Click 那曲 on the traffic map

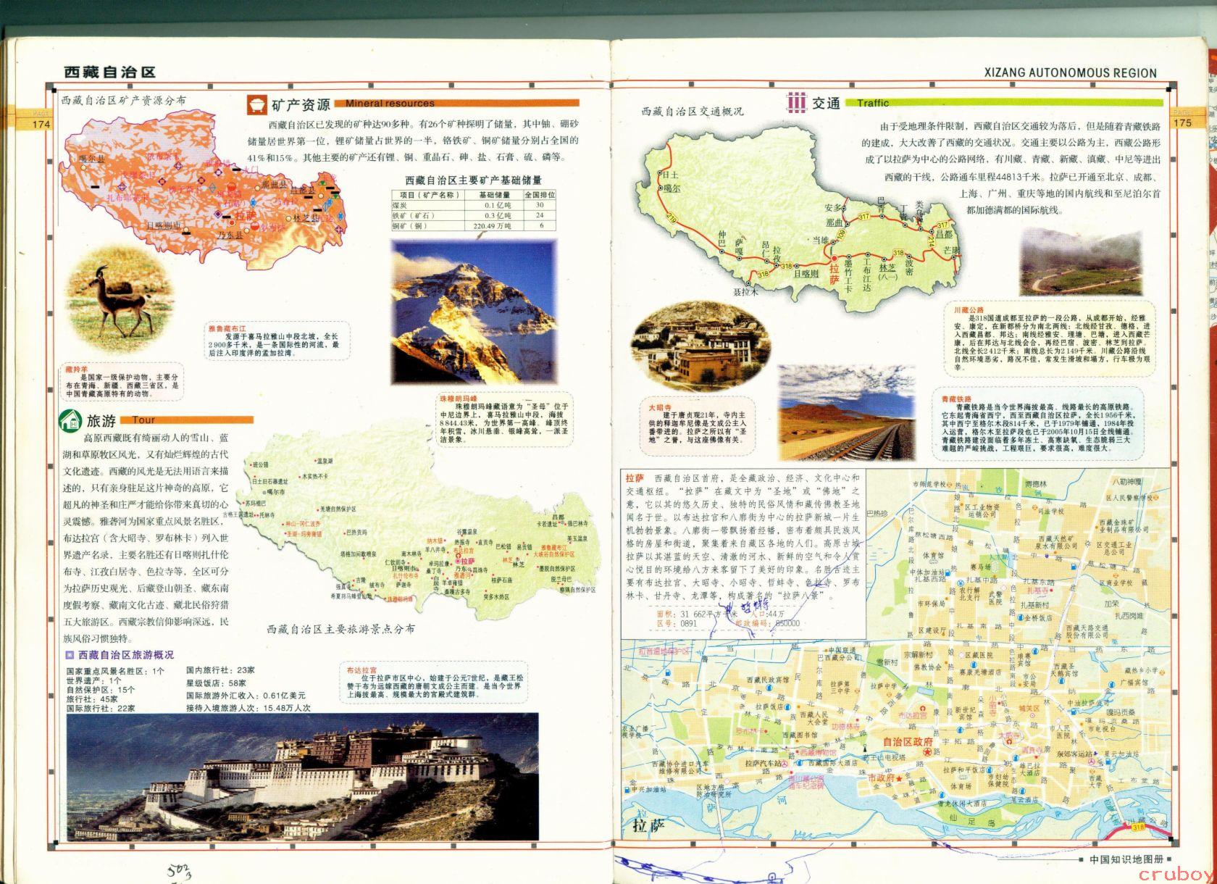click(835, 222)
